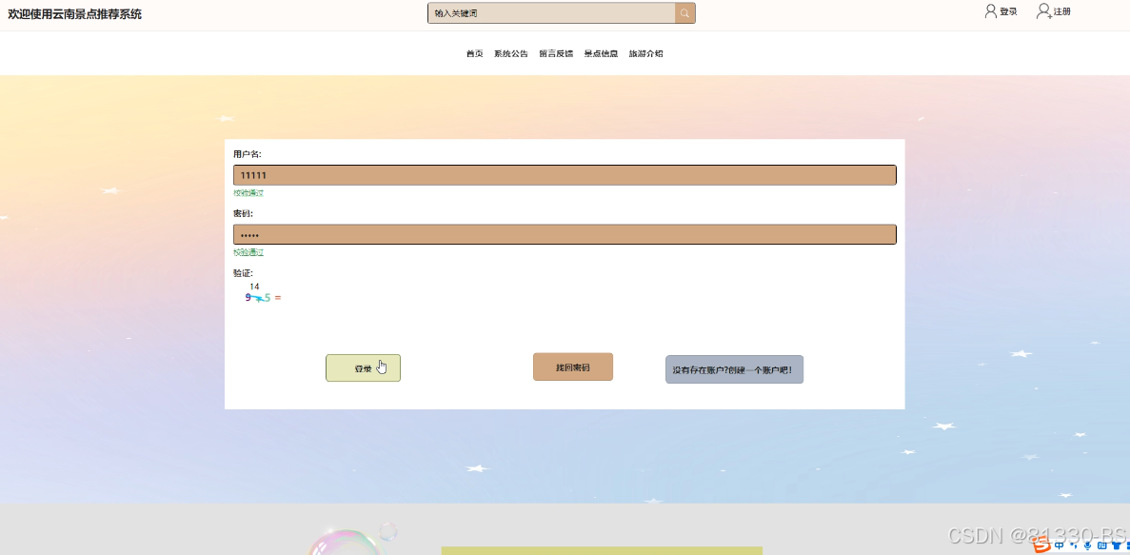
Task: Click the 注册 add-user icon in header
Action: (x=1044, y=10)
